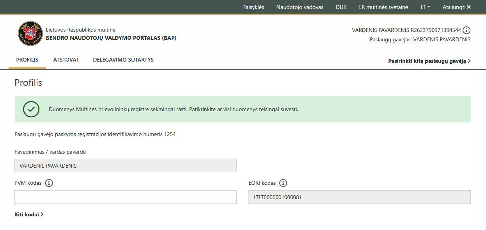
Task: Click the green success checkmark icon
Action: (31, 110)
